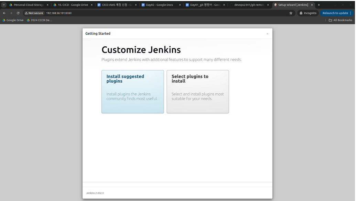
Task: Close the Setup Wizard Jenkins tab
Action: click(312, 5)
